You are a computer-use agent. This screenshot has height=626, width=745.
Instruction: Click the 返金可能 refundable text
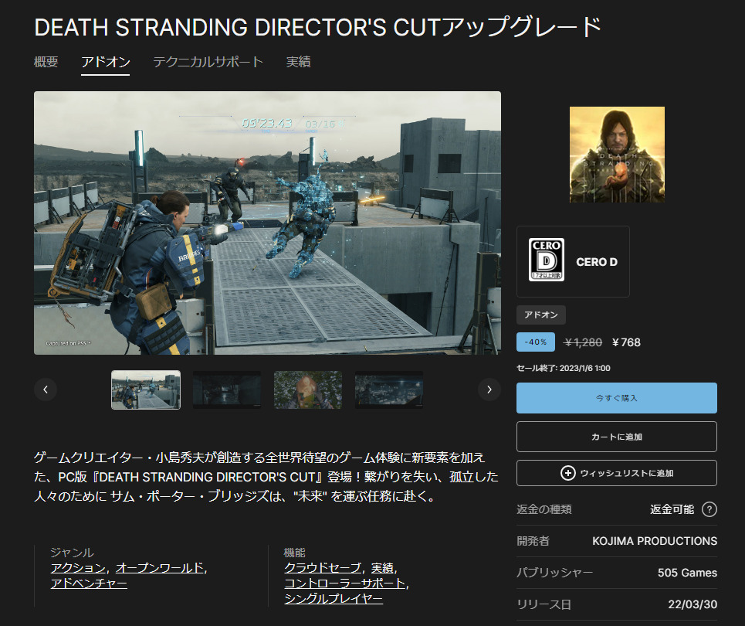click(672, 509)
